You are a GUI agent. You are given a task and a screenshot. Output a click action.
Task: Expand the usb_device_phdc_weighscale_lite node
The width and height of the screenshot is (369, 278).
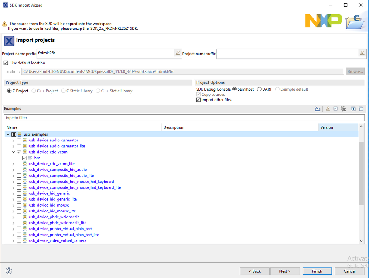[x=13, y=223]
